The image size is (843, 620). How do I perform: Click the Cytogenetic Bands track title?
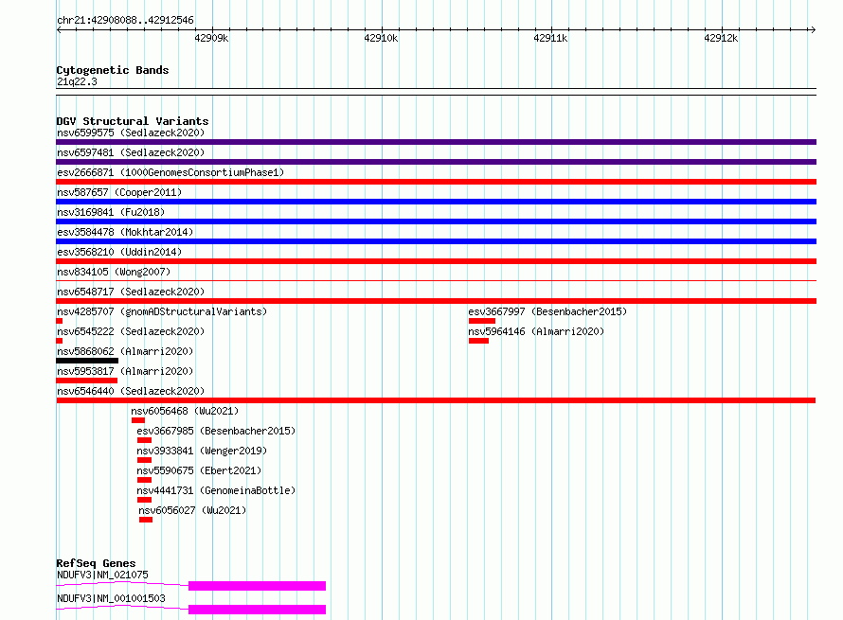(x=113, y=70)
